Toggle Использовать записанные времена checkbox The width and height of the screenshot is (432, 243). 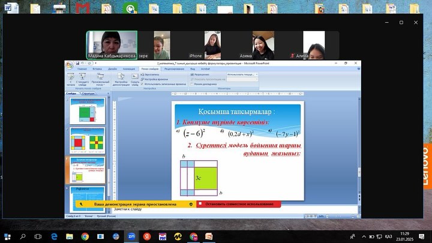[143, 84]
